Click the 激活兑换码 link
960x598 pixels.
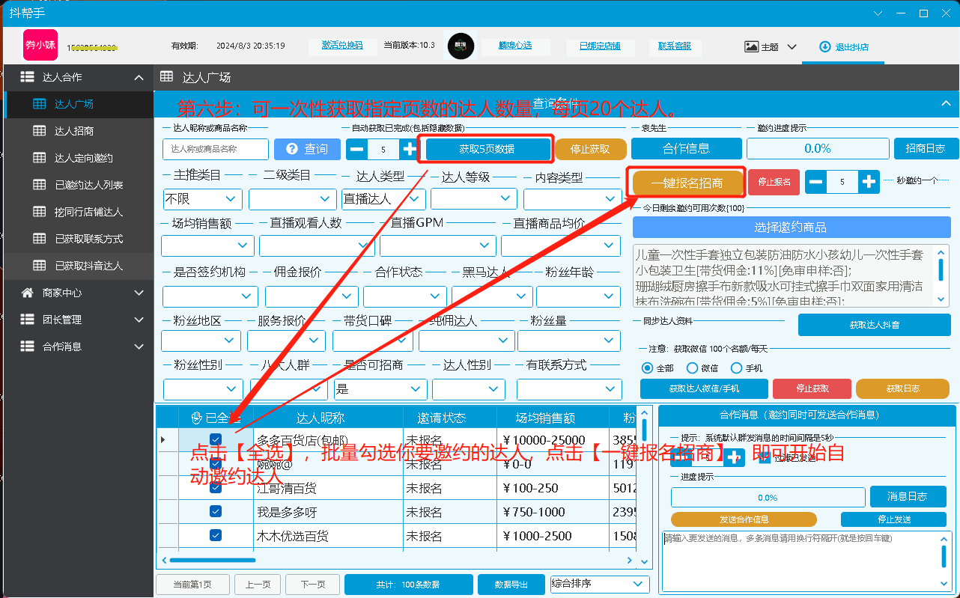click(342, 46)
